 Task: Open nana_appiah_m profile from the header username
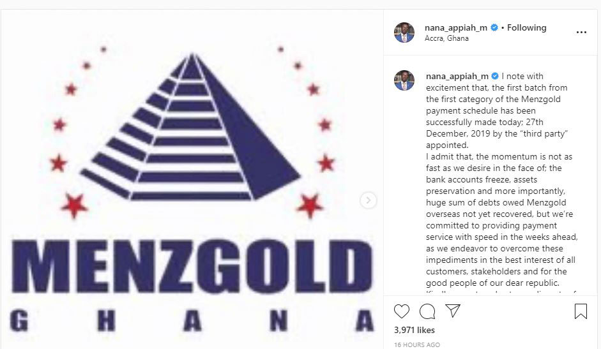(456, 27)
